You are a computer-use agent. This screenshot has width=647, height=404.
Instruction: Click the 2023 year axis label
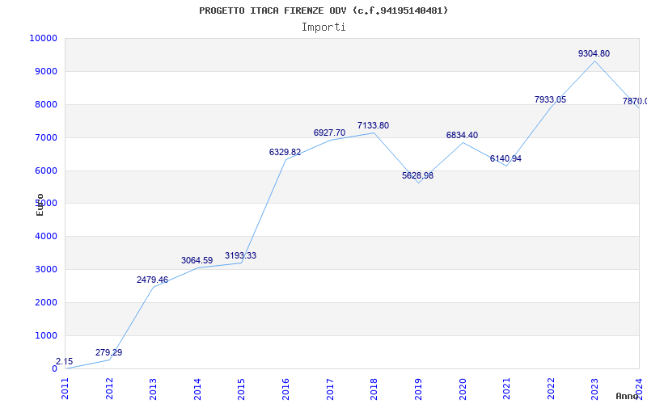point(594,386)
